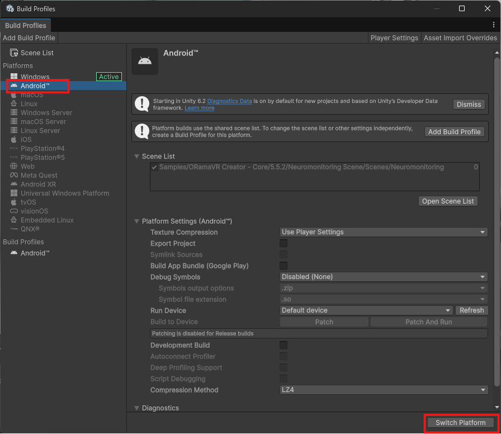This screenshot has height=434, width=501.
Task: Click Android icon under Build Profiles section
Action: 14,253
